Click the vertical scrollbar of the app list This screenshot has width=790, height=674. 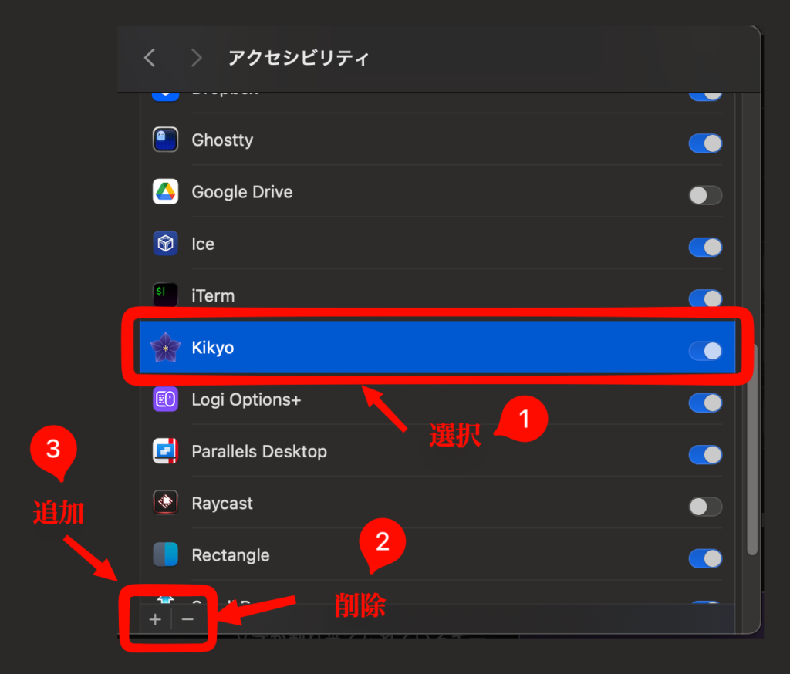[x=752, y=447]
